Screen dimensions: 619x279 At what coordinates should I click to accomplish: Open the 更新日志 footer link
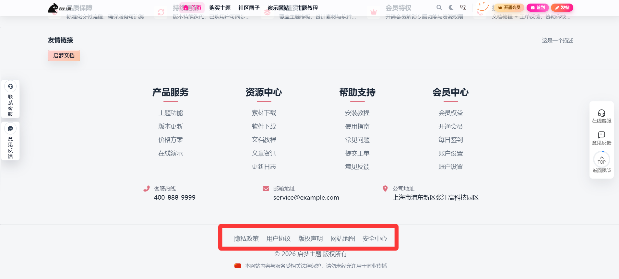[x=264, y=167]
